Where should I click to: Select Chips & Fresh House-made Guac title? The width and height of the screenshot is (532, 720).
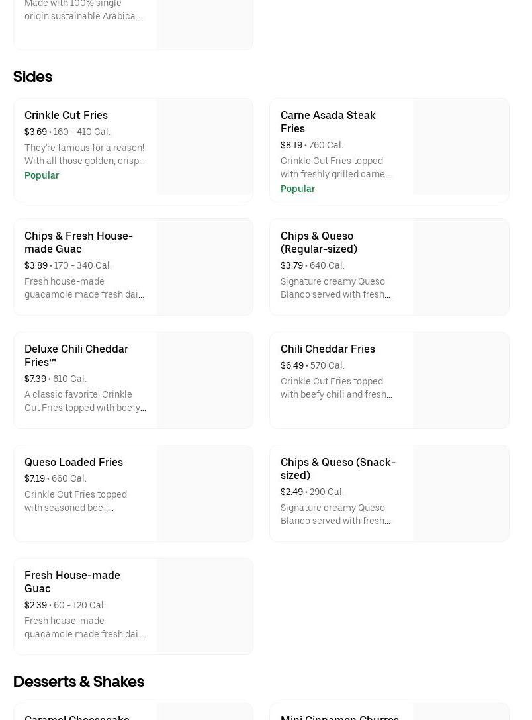(x=79, y=242)
